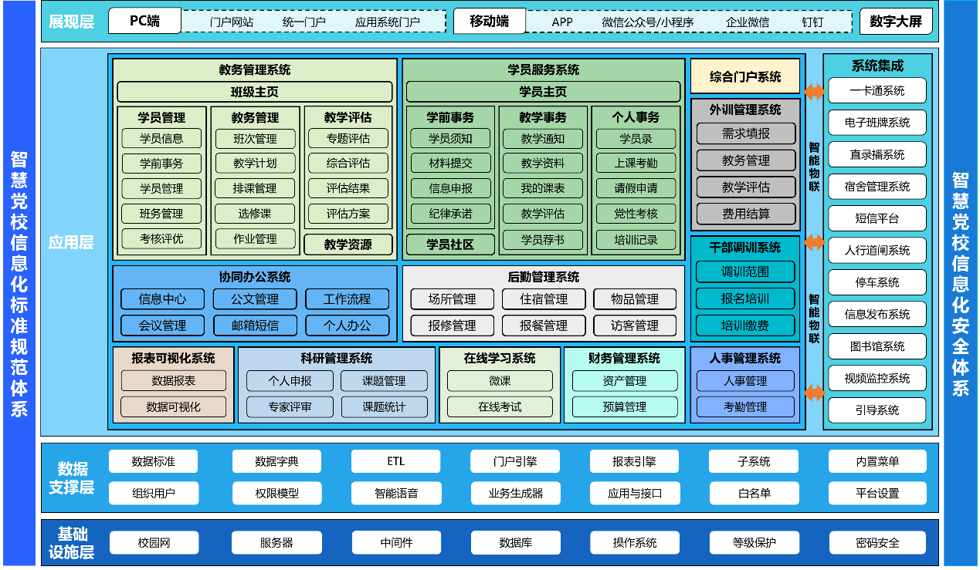
Task: Click the 学员主页 bar
Action: (x=543, y=92)
